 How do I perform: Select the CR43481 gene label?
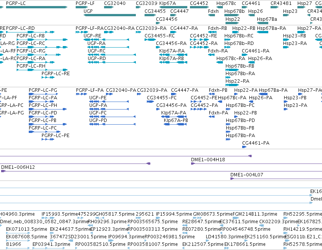pos(281,3)
